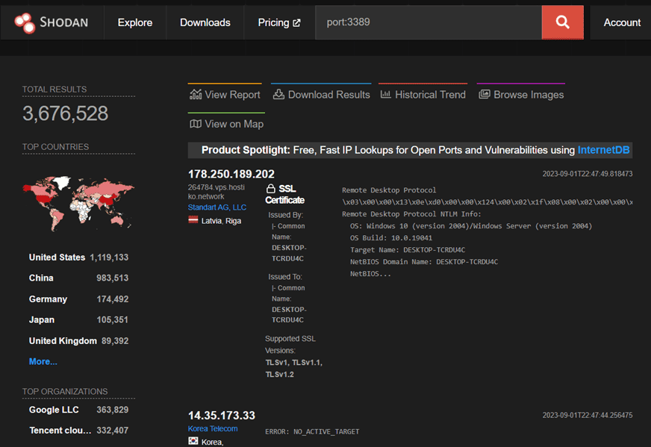Expand top countries with More...
This screenshot has height=447, width=651.
(43, 361)
